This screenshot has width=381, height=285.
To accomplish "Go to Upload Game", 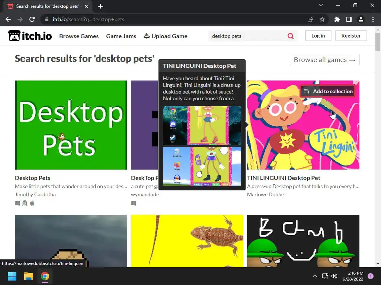I will [x=166, y=36].
